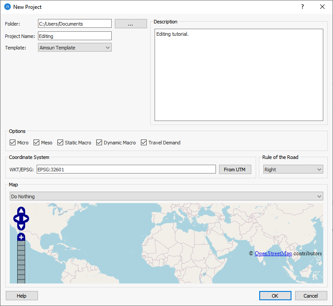The height and width of the screenshot is (306, 333).
Task: Pan the map down with the arrow
Action: point(21,227)
